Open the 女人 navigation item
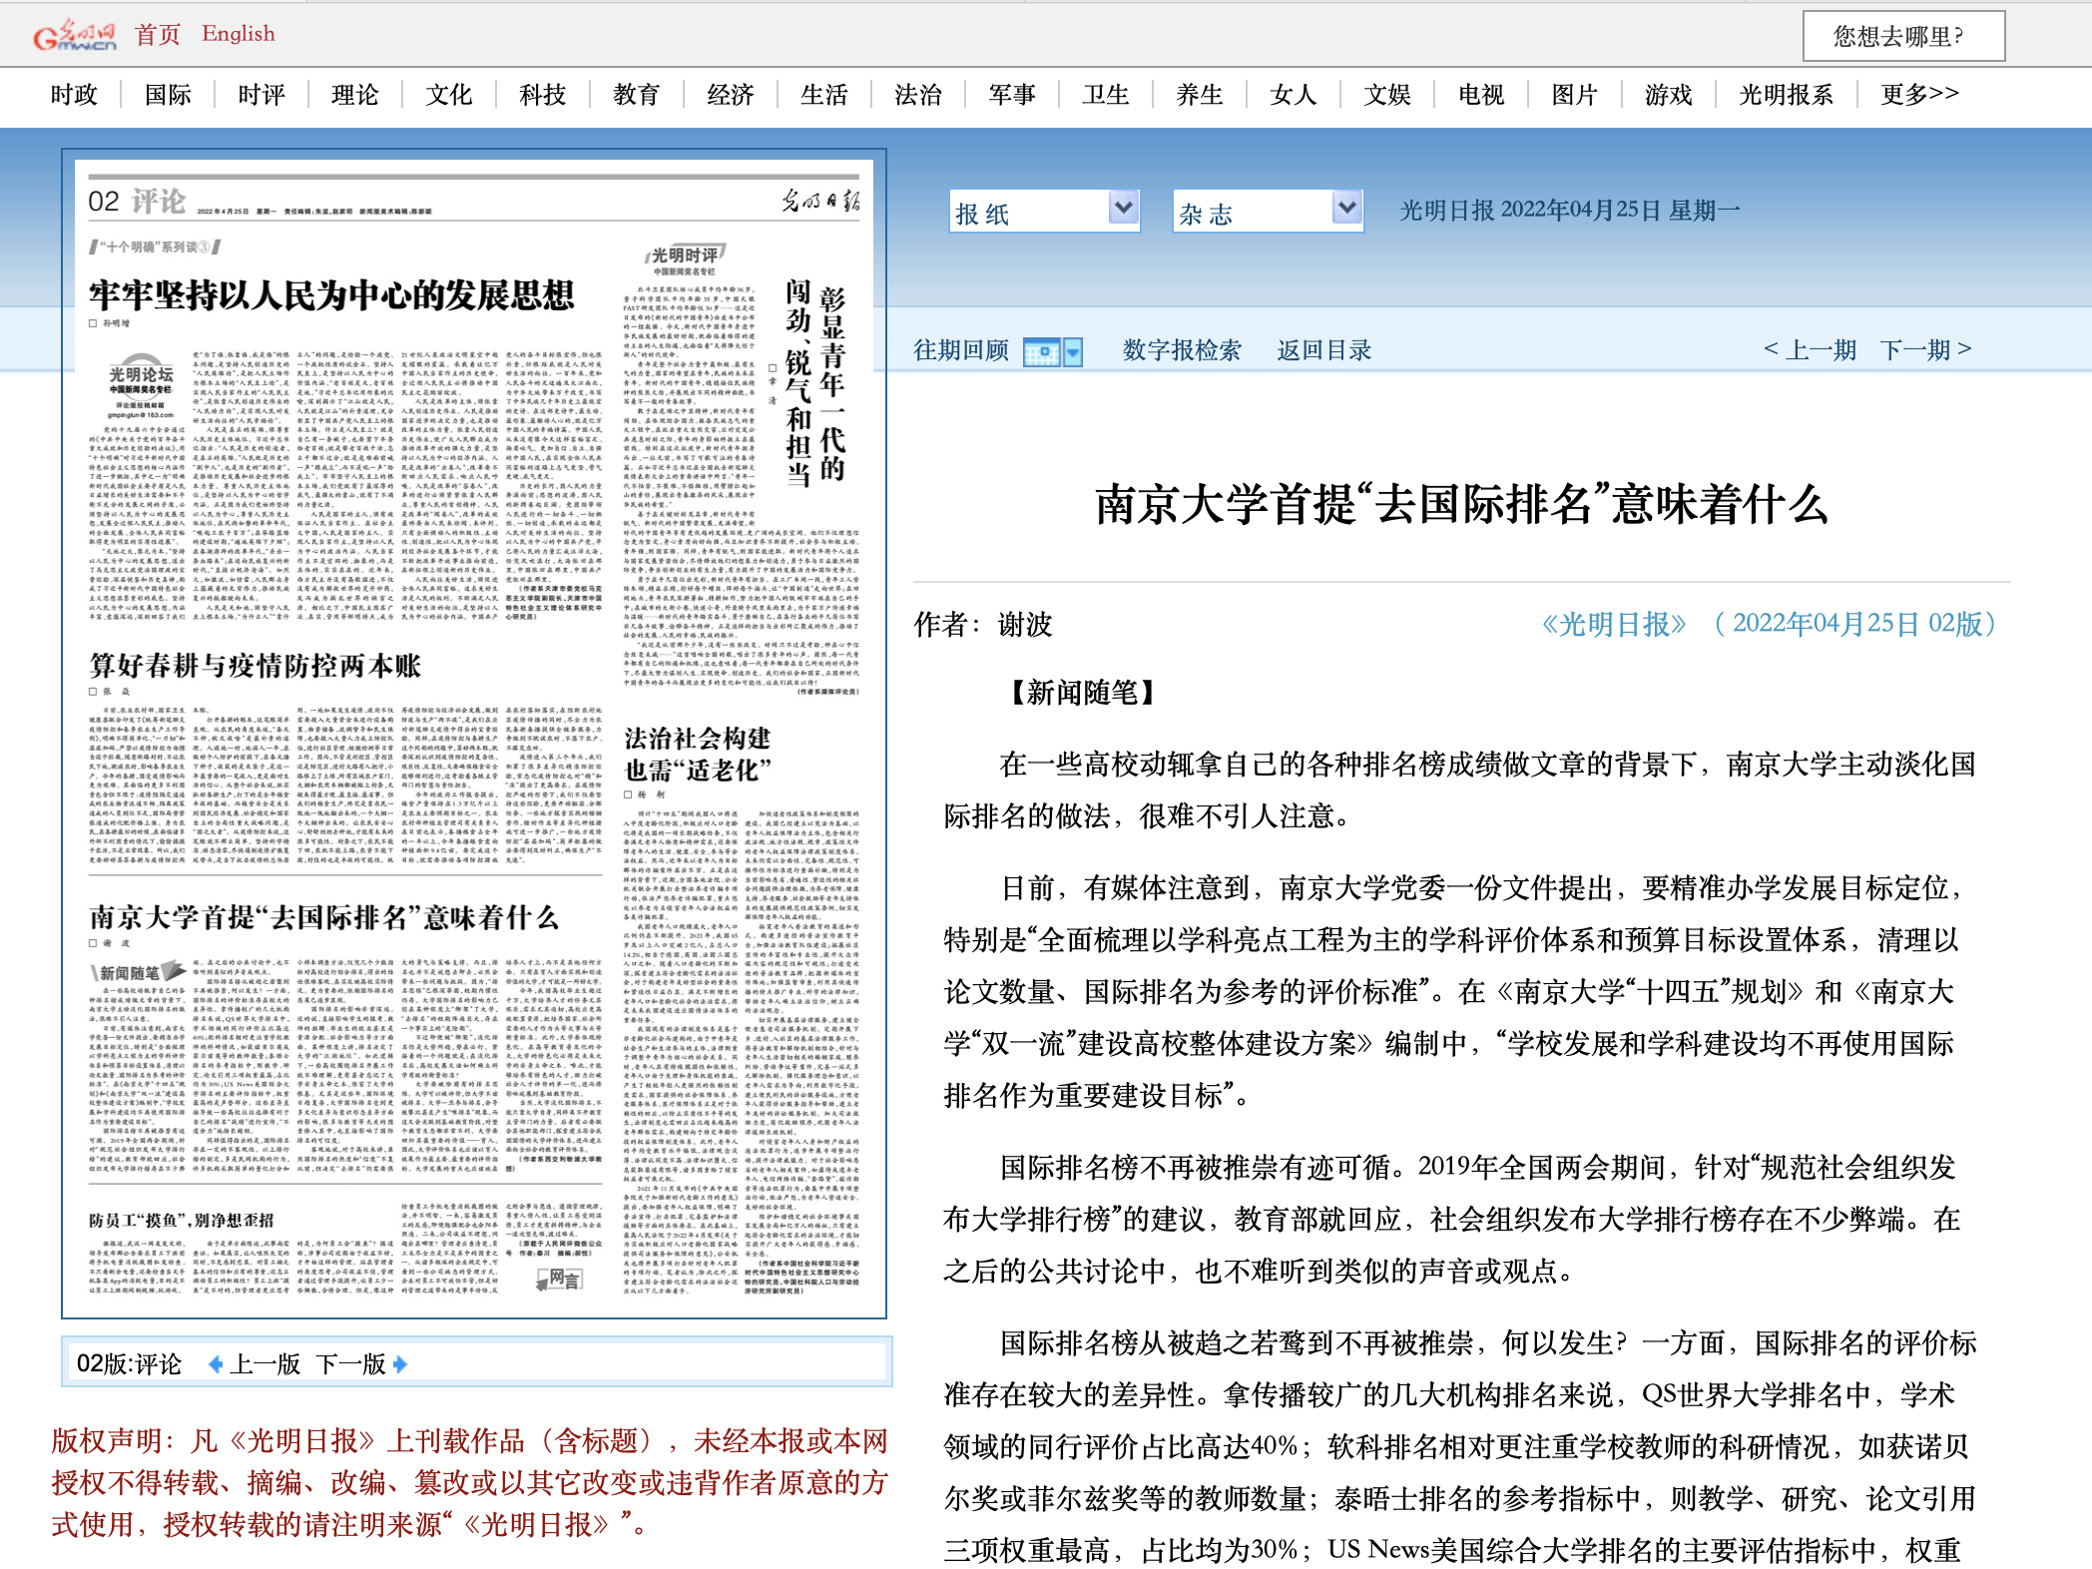2092x1569 pixels. [x=1294, y=95]
